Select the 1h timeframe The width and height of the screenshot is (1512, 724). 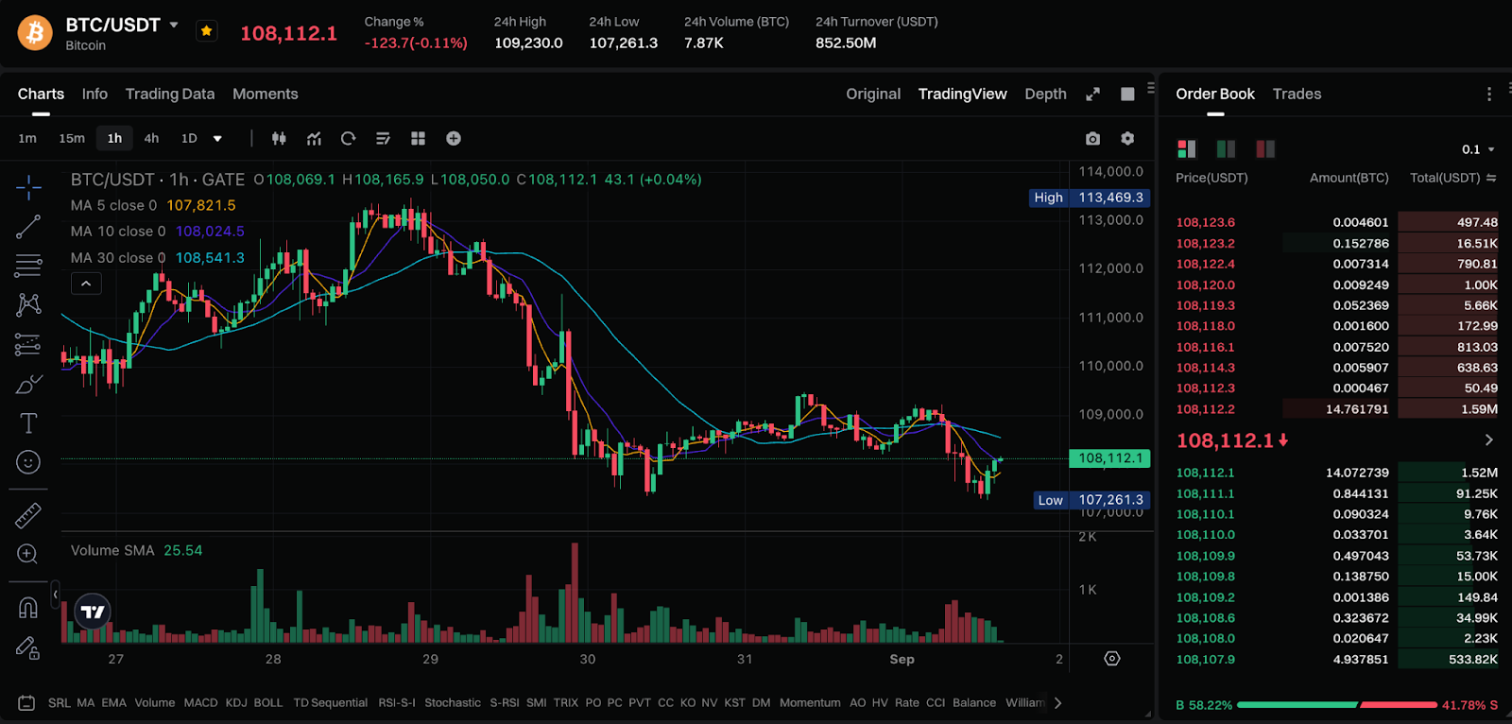(x=114, y=138)
